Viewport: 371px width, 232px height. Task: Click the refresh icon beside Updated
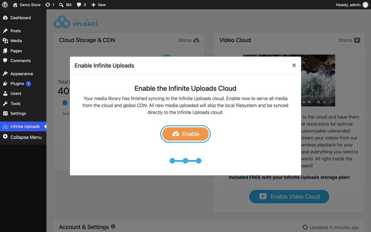coord(305,227)
